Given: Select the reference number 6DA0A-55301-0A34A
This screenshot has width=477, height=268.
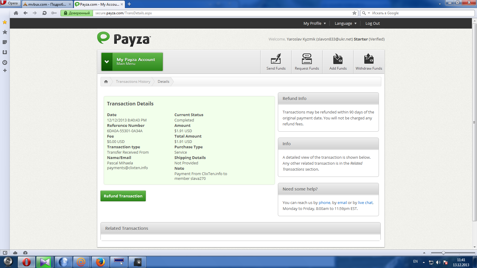Looking at the screenshot, I should 125,131.
